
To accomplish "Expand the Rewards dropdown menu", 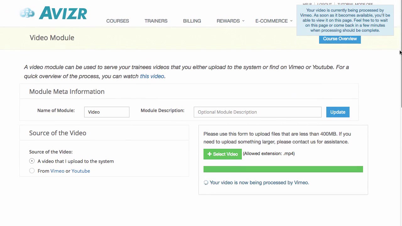I will 230,21.
